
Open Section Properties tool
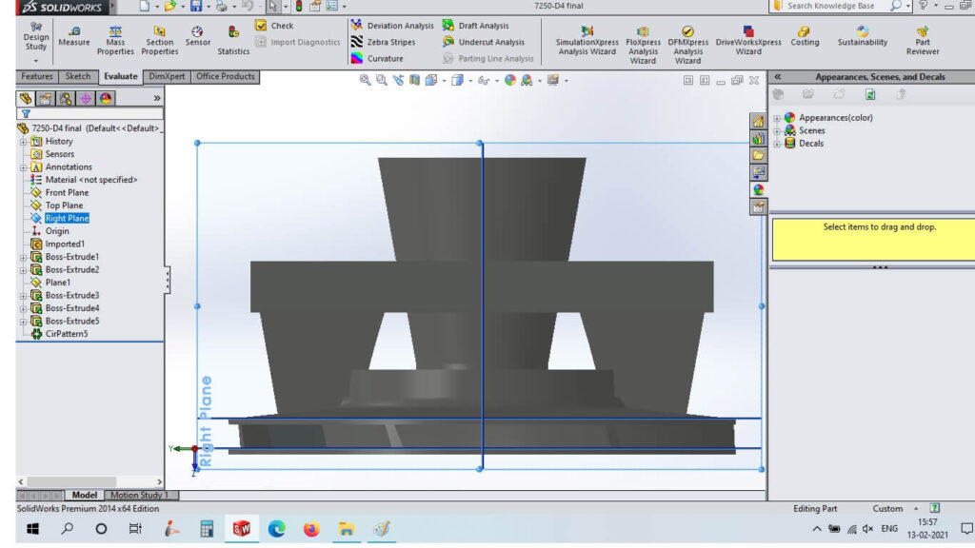pyautogui.click(x=159, y=40)
